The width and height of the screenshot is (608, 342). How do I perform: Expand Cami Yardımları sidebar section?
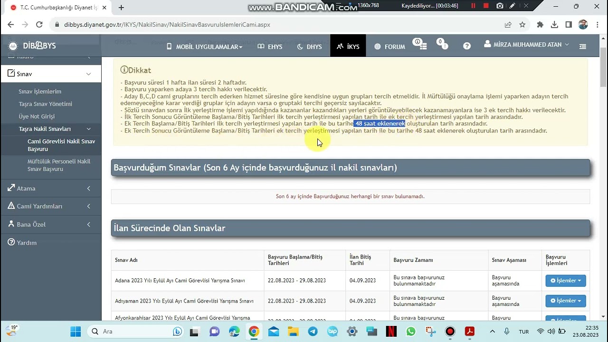point(51,206)
